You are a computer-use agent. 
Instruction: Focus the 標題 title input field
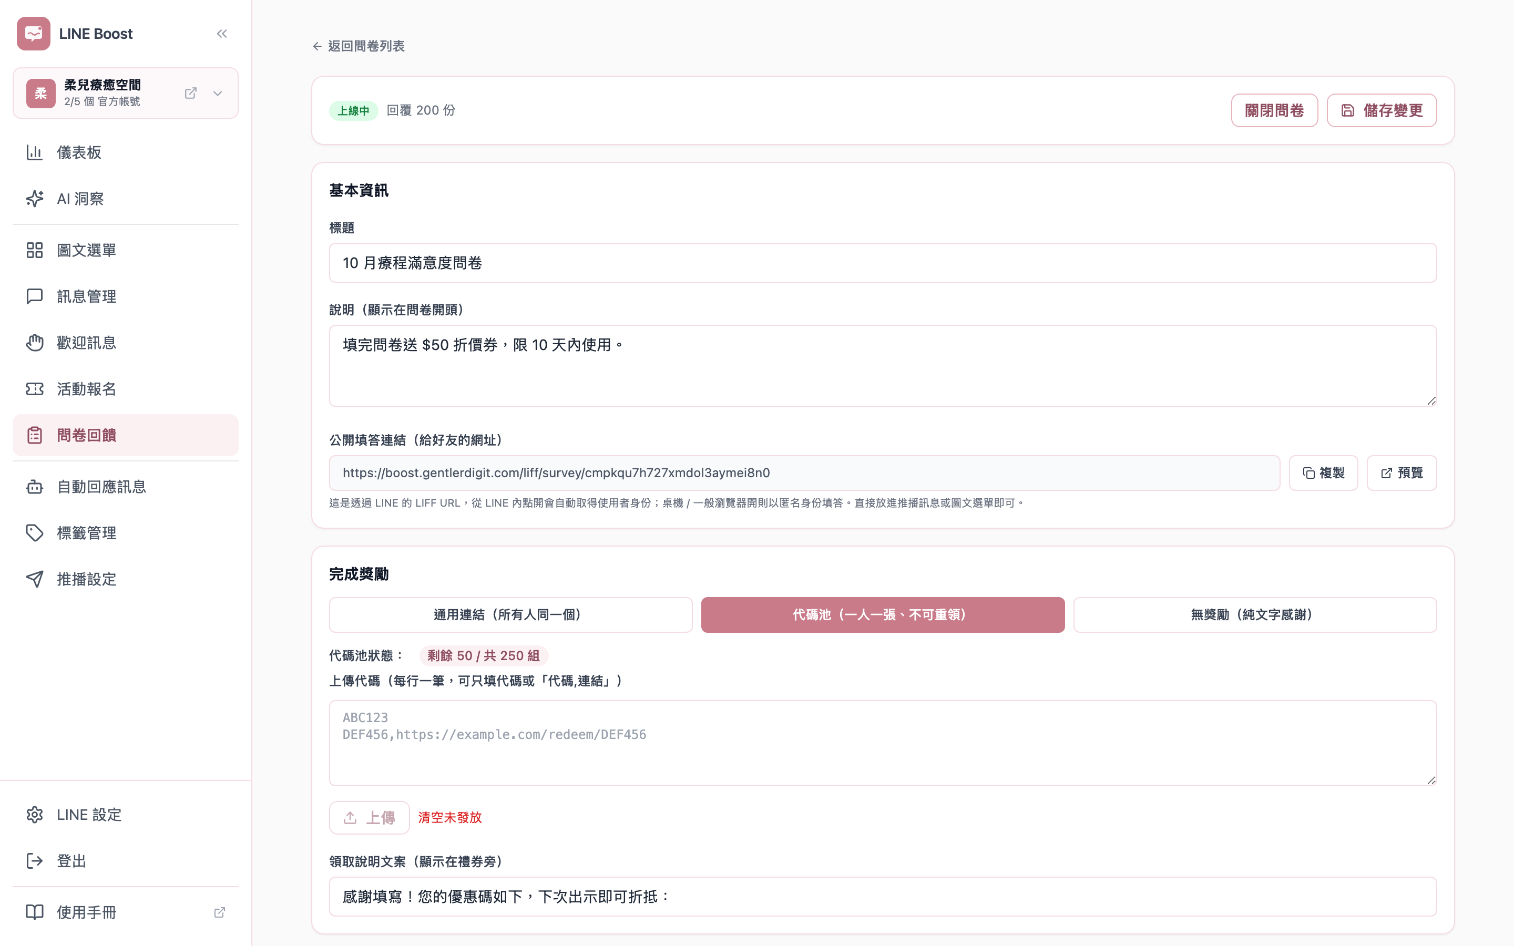(x=883, y=263)
